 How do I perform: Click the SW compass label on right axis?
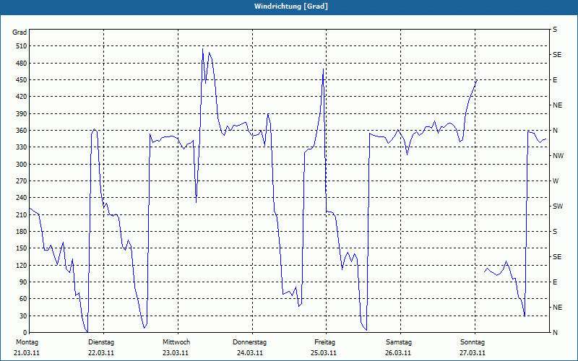(558, 206)
